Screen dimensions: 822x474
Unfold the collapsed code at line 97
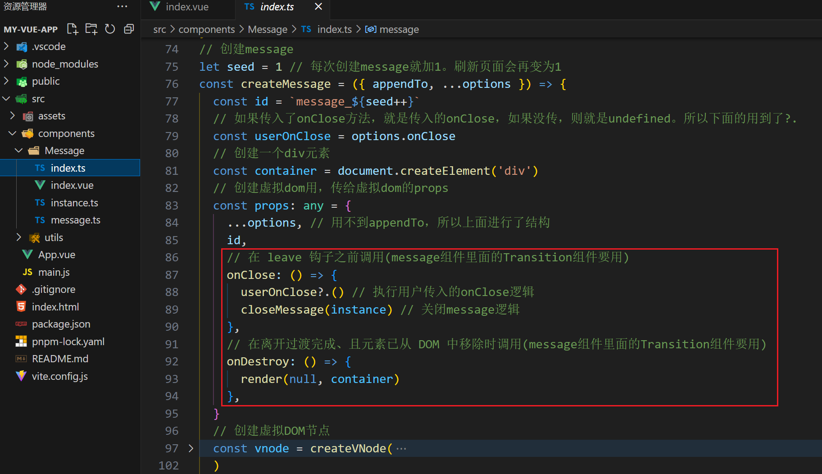tap(191, 448)
